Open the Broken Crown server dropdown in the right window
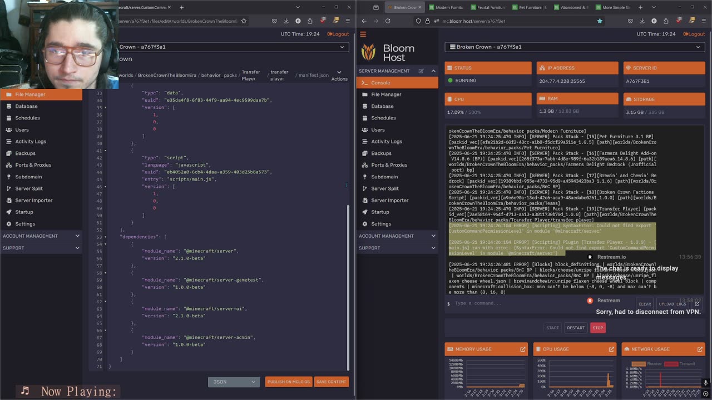Screen dimensions: 712x400 [x=575, y=47]
